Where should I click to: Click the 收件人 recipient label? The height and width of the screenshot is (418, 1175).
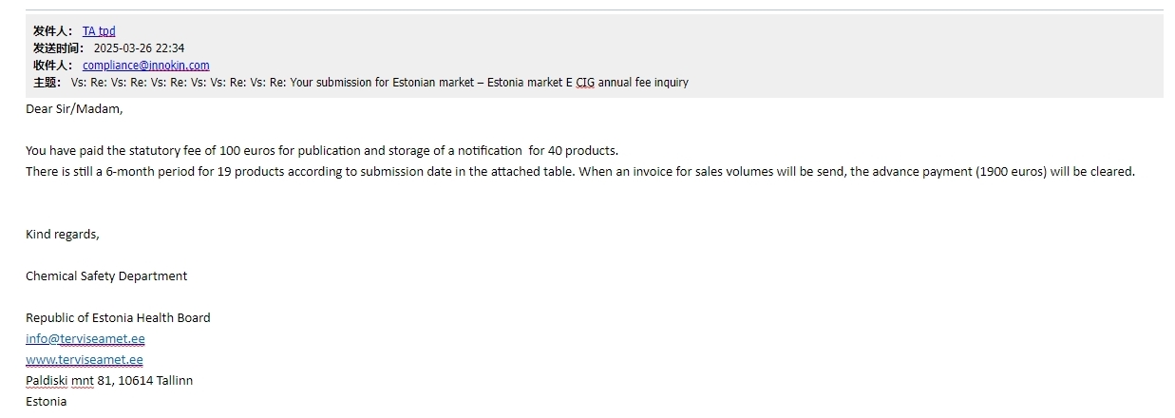tap(52, 66)
